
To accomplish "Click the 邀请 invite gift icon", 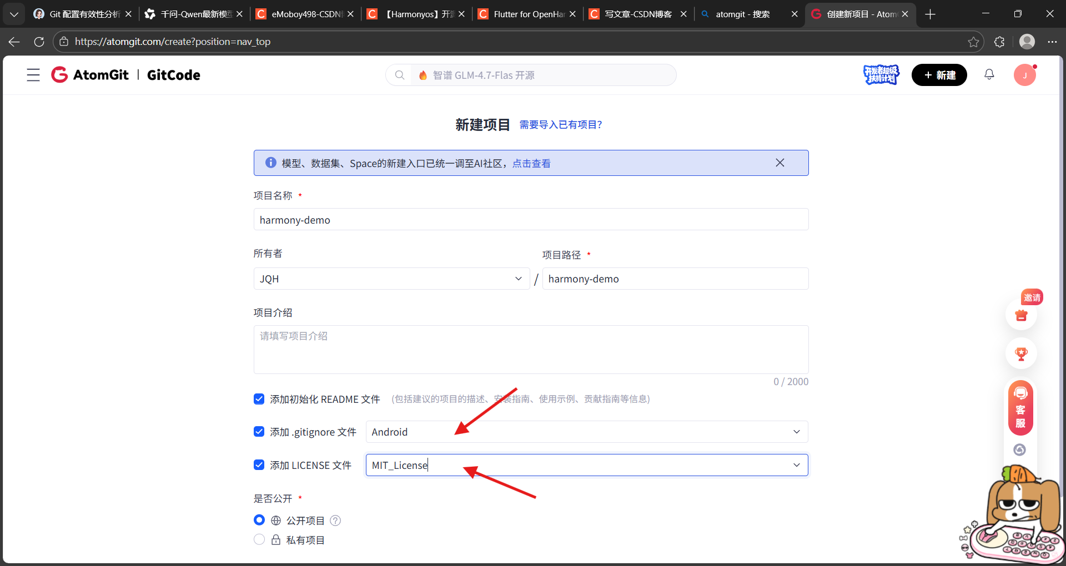I will point(1021,315).
